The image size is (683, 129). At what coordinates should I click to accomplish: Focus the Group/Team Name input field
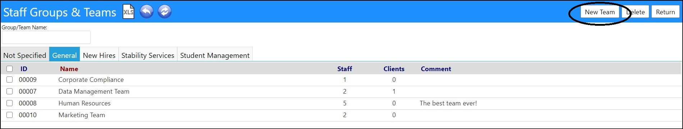46,37
